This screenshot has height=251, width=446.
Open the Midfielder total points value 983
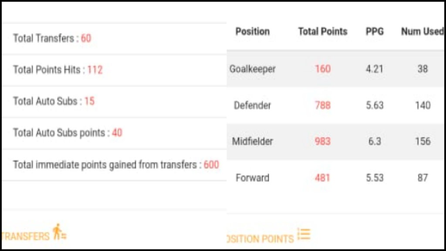(x=323, y=141)
